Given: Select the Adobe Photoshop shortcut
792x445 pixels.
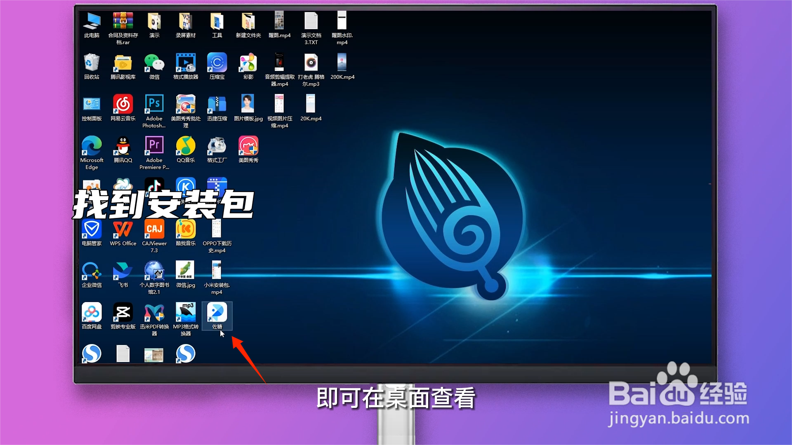Looking at the screenshot, I should (x=154, y=104).
